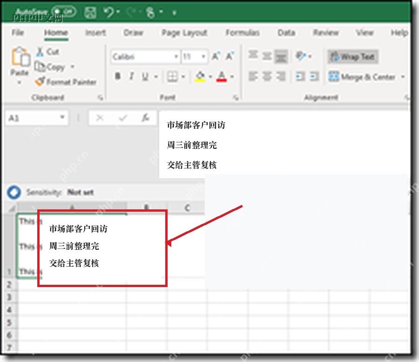Open Customize Quick Access Toolbar dropdown
The image size is (419, 362).
pos(174,12)
